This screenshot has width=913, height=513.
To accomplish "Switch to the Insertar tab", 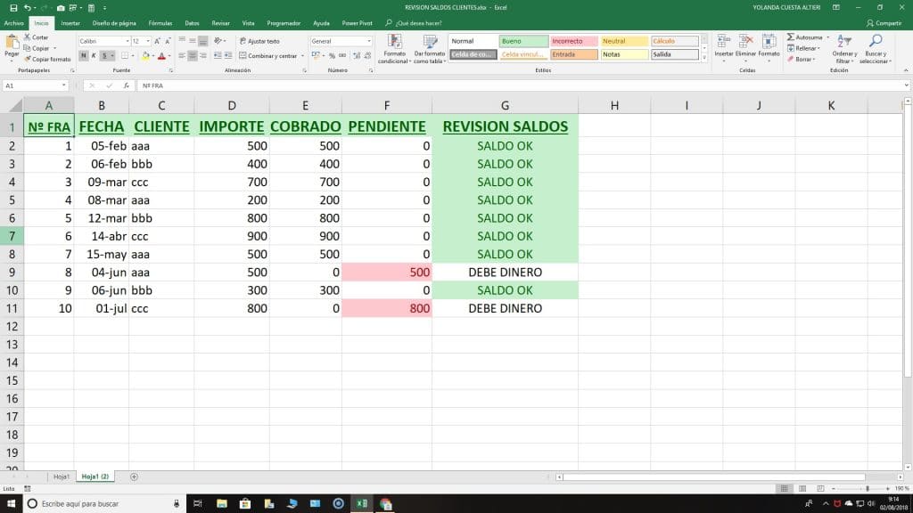I will point(70,23).
